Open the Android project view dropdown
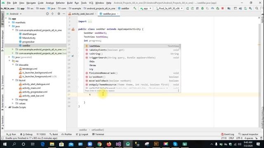The height and width of the screenshot is (148, 264). [14, 14]
